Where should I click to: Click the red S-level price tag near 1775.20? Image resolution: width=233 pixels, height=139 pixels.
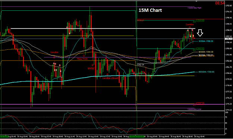point(200,104)
